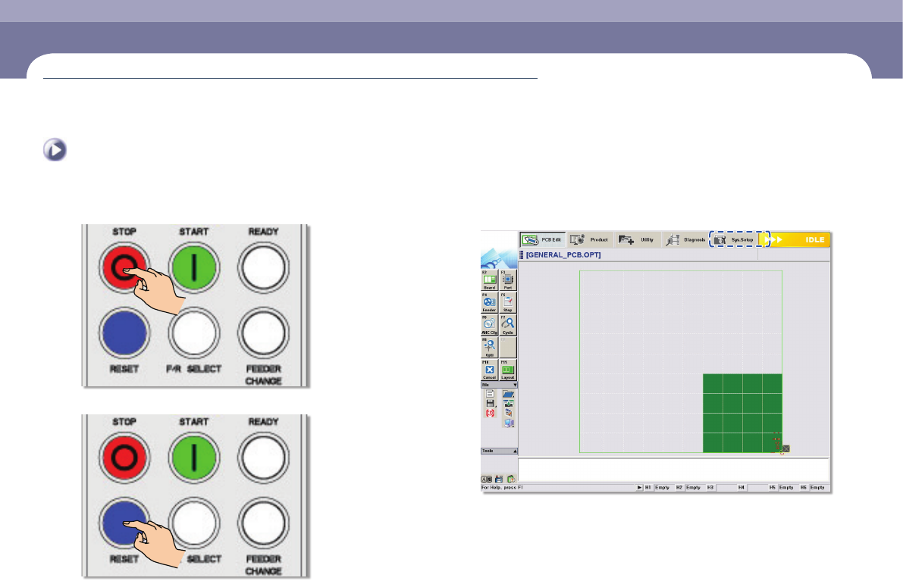Click FEEDER CHANGE in panel with finger on RESET
Screen dimensions: 903x581
264,523
